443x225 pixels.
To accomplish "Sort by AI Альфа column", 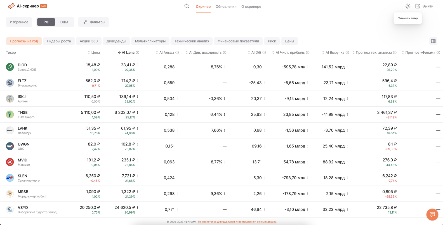I will click(165, 53).
